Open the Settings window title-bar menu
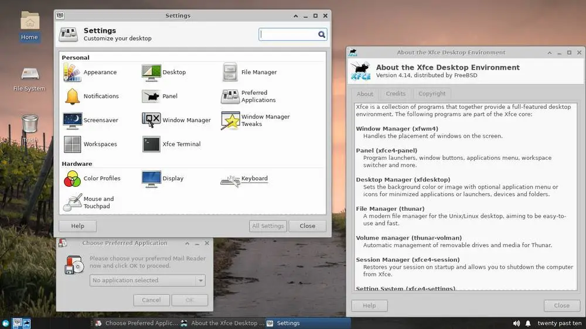This screenshot has height=329, width=586. [60, 16]
